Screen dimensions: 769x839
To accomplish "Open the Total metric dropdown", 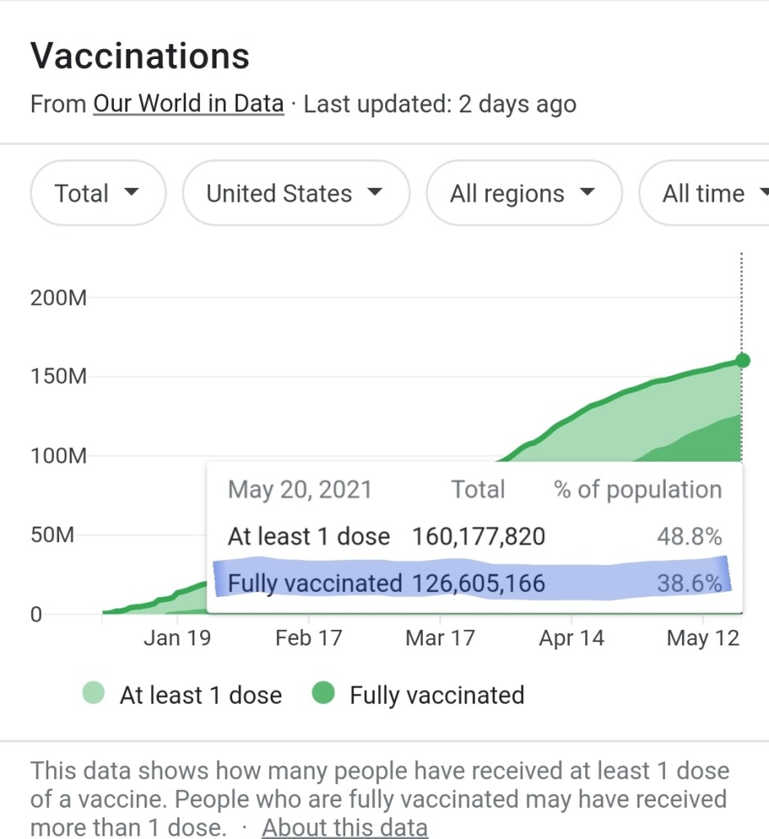I will [x=98, y=194].
